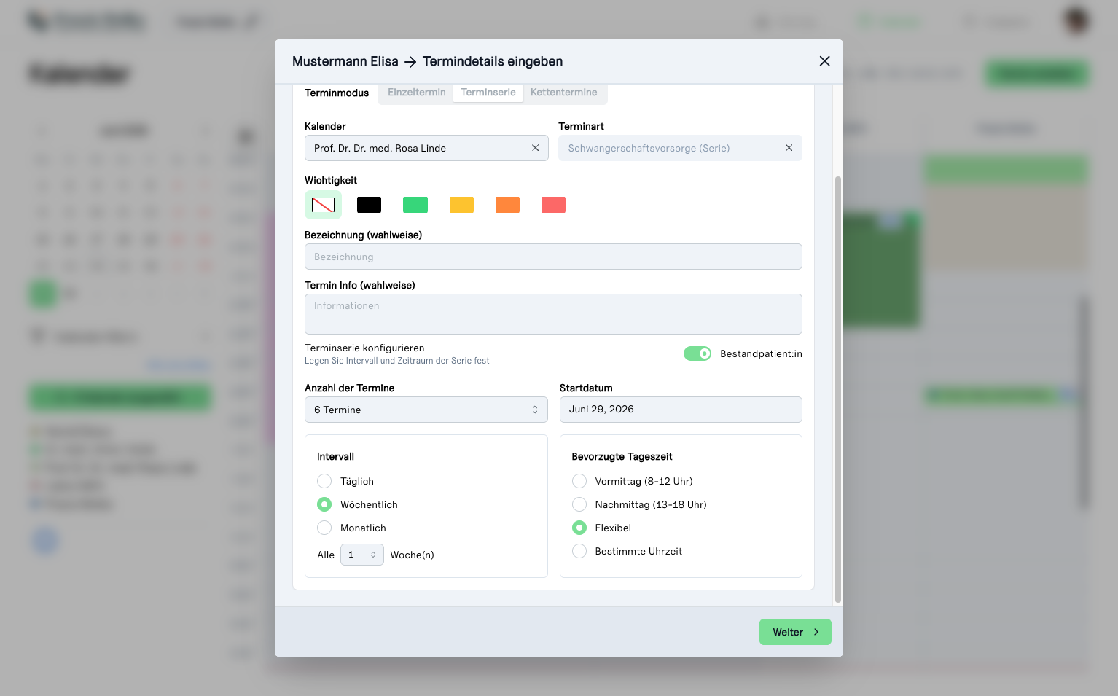Click the Termin Info Informationen textarea
This screenshot has height=696, width=1118.
pyautogui.click(x=553, y=314)
